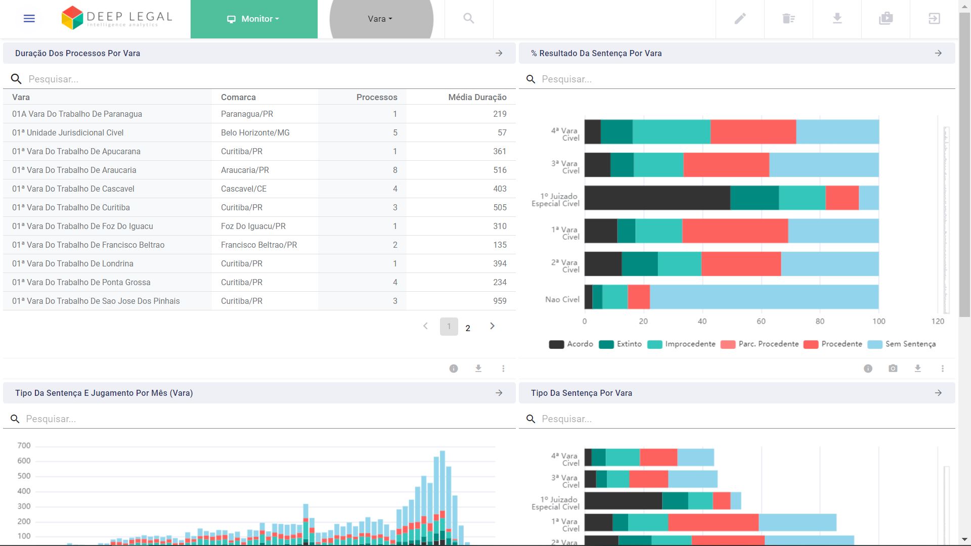Screen dimensions: 971x546
Task: Toggle the Acordo series in the chart legend
Action: (x=570, y=344)
